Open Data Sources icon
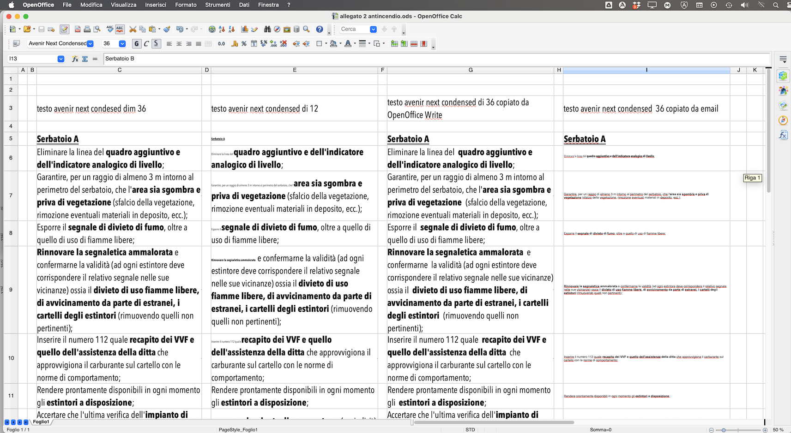791x433 pixels. (296, 29)
